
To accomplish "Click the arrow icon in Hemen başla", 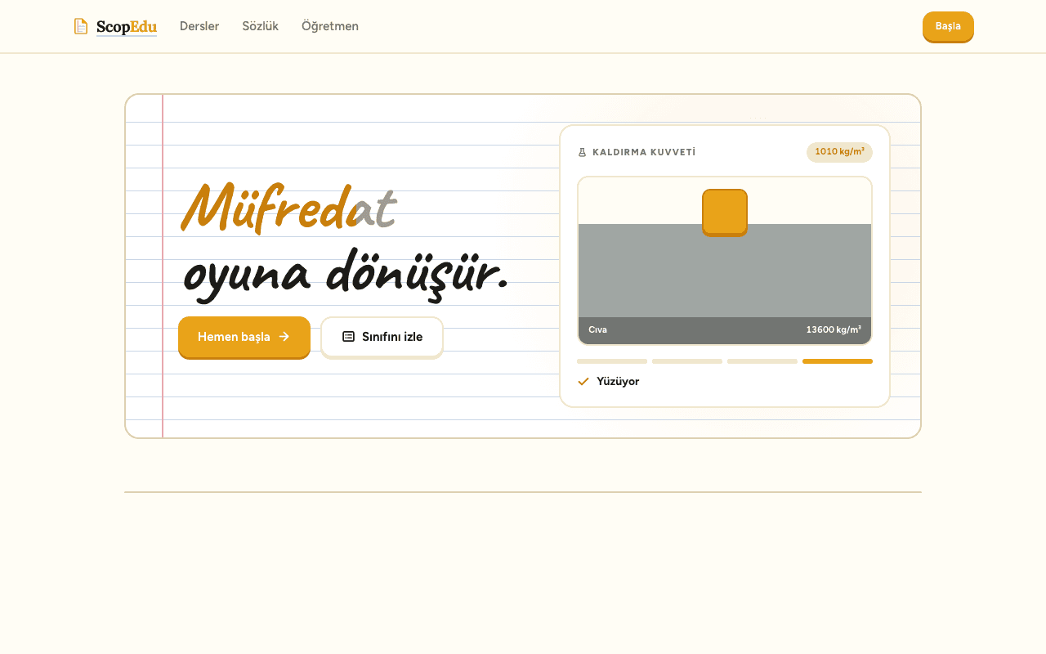I will (284, 336).
